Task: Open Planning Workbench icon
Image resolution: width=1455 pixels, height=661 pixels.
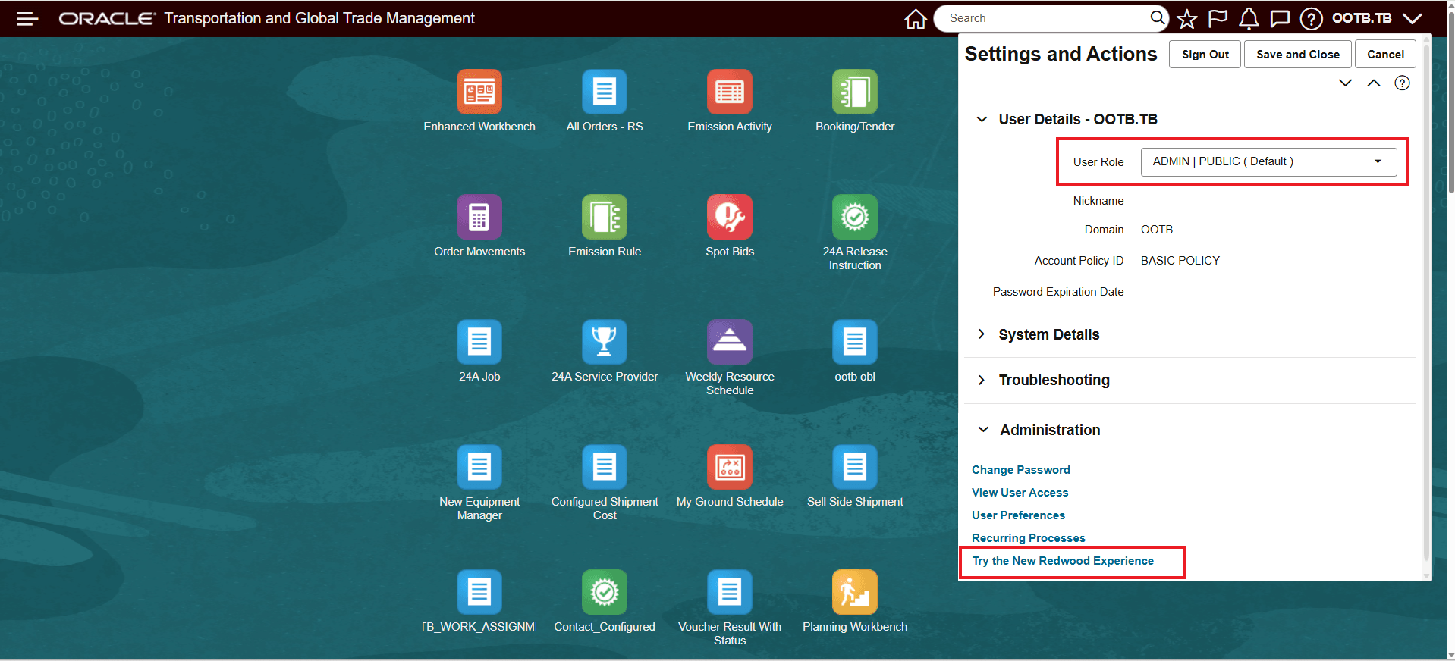Action: pos(855,592)
